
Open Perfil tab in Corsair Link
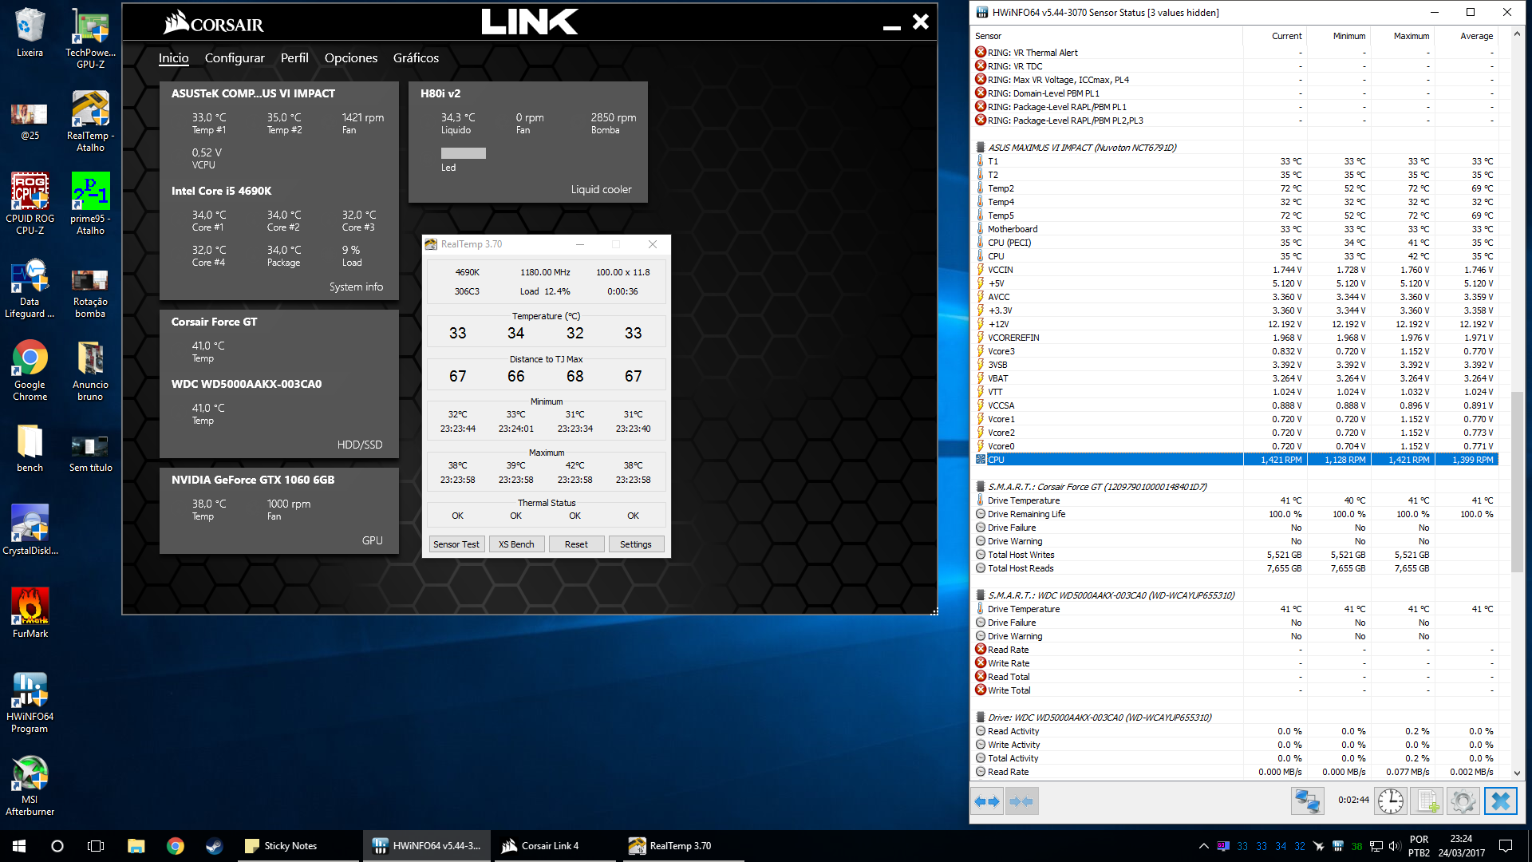point(294,58)
